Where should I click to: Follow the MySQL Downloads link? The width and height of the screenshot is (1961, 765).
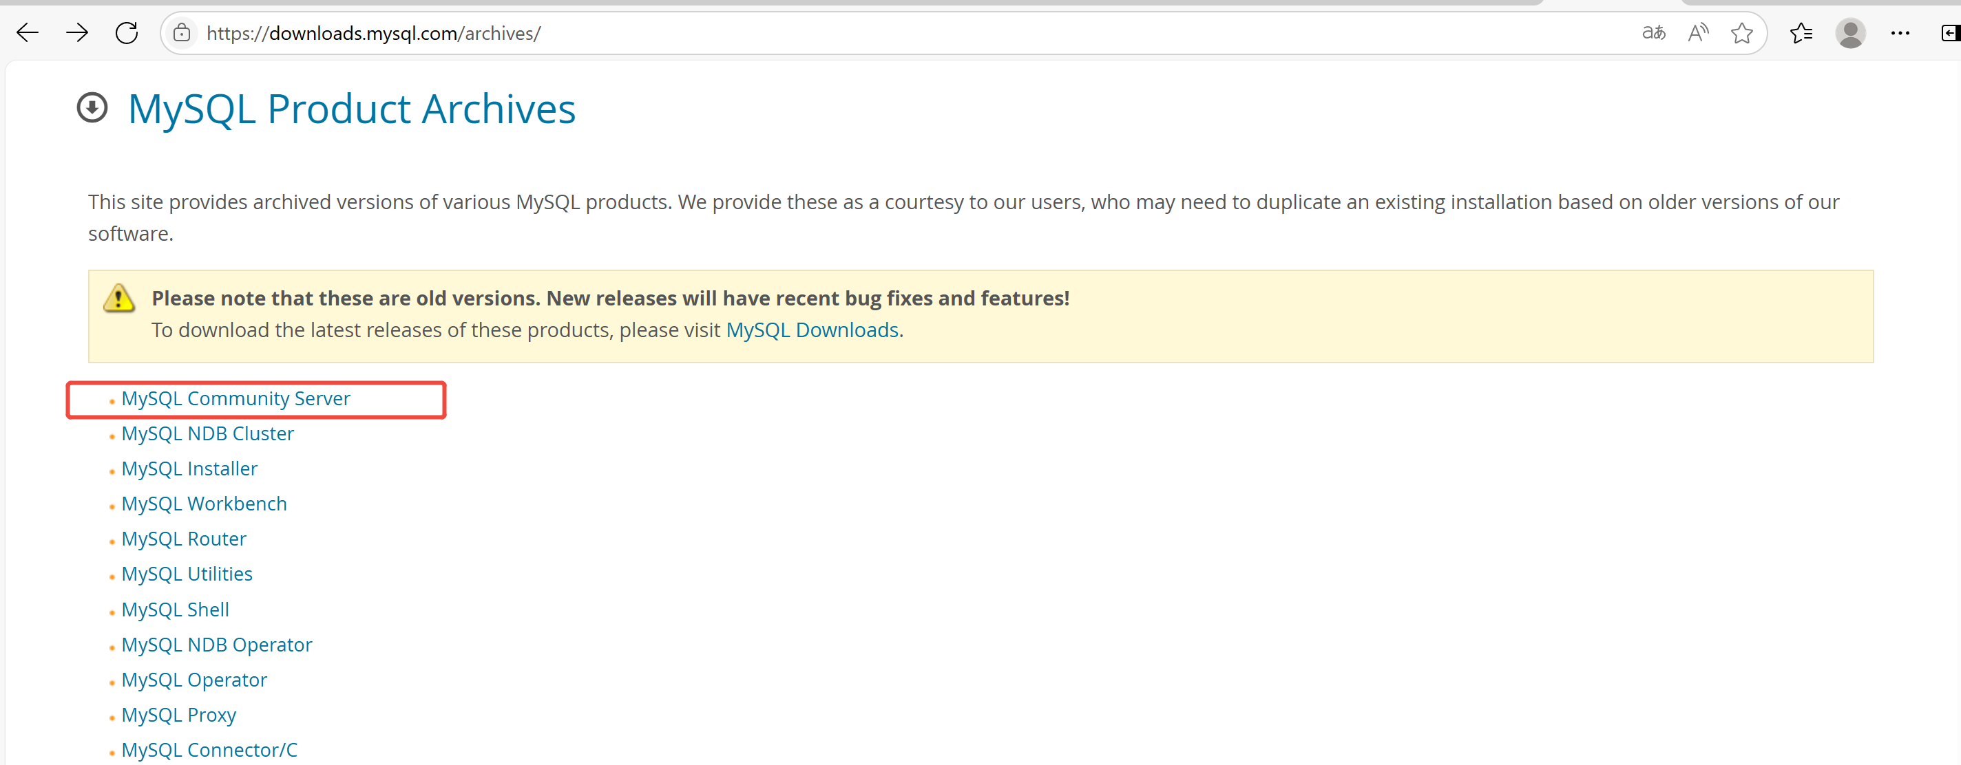click(812, 330)
